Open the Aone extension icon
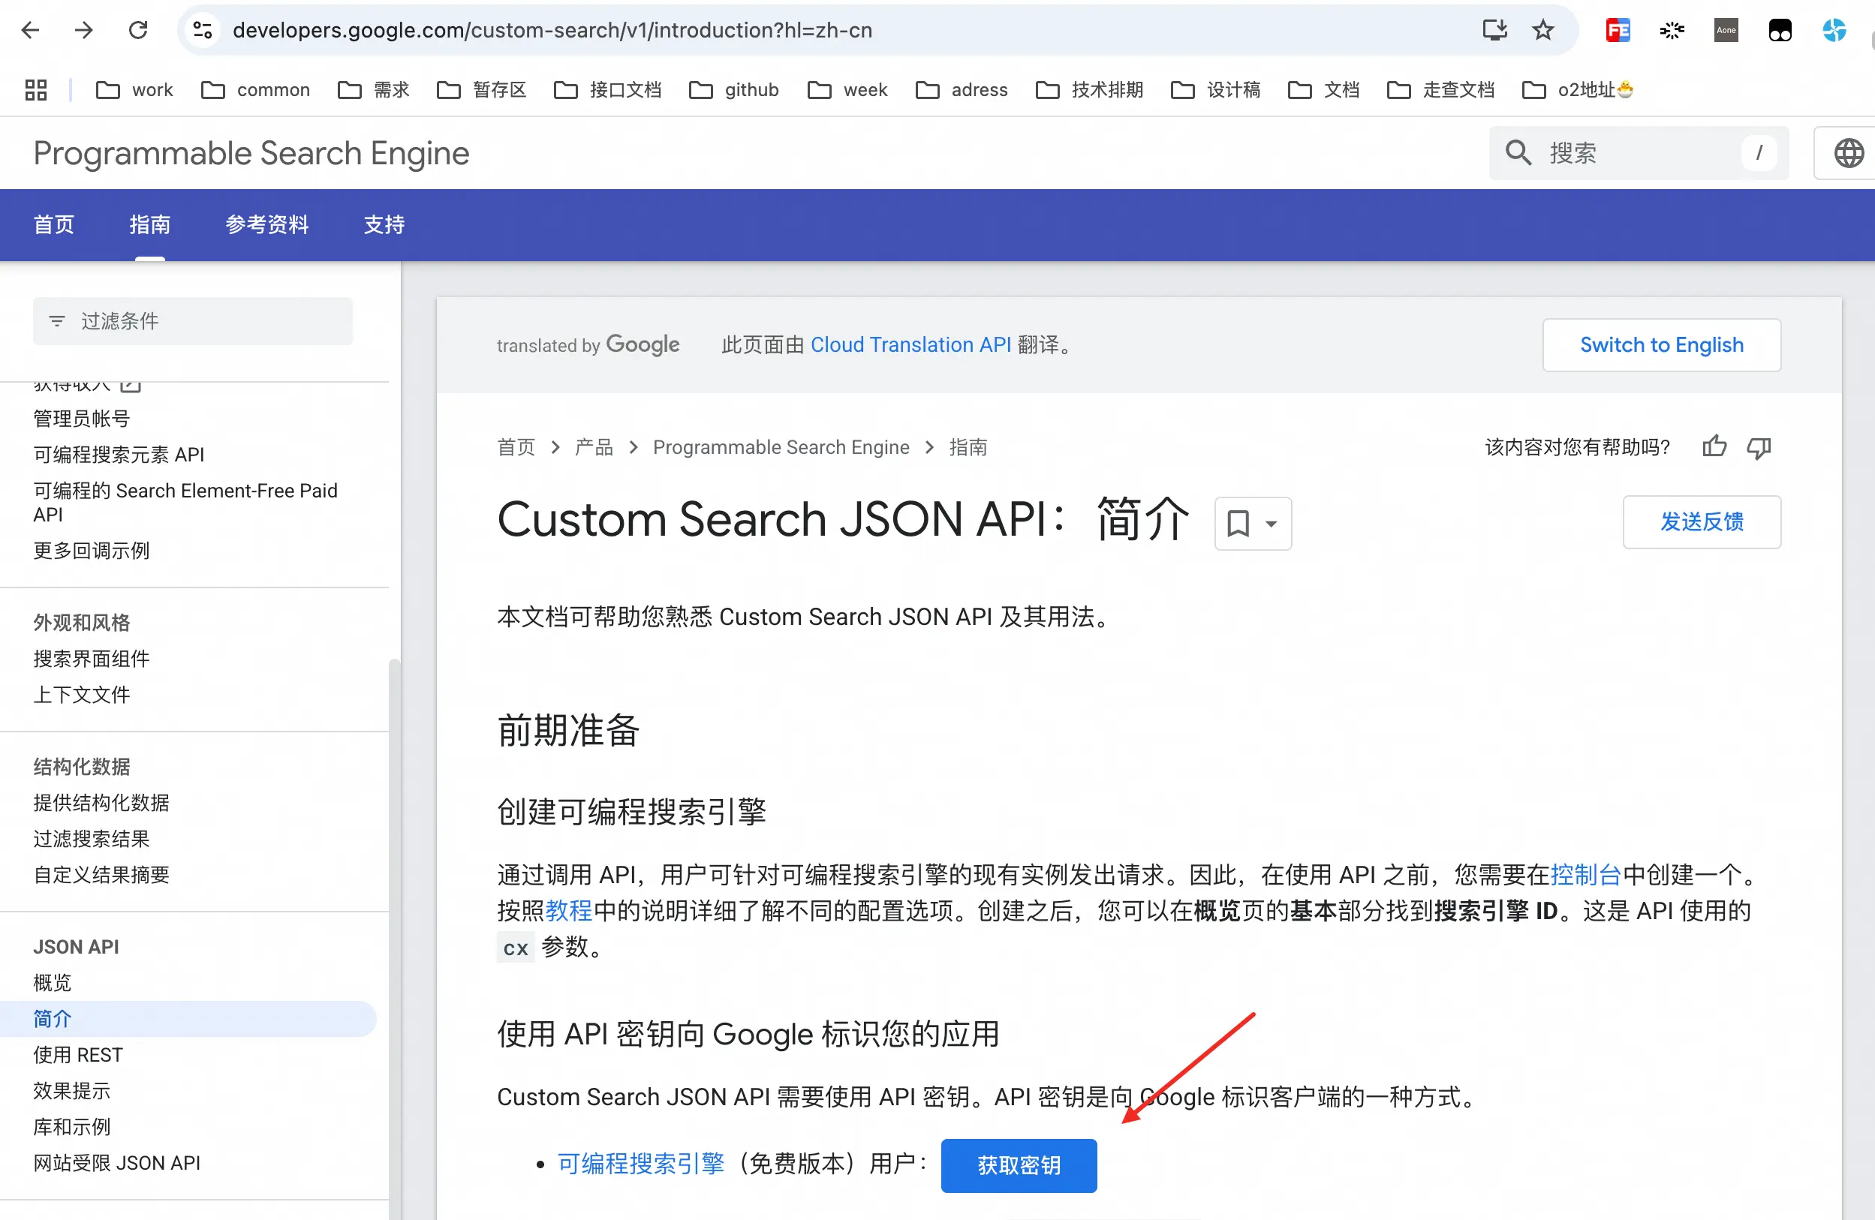Image resolution: width=1875 pixels, height=1220 pixels. 1726,30
